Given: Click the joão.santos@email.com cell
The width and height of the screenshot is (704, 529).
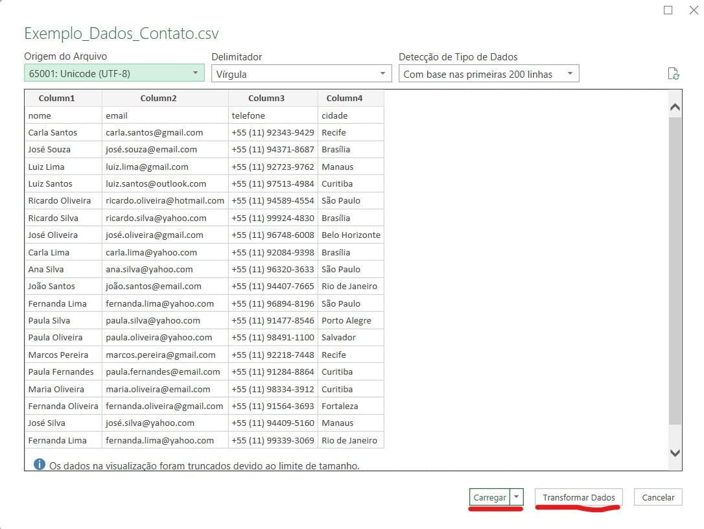Looking at the screenshot, I should click(165, 286).
